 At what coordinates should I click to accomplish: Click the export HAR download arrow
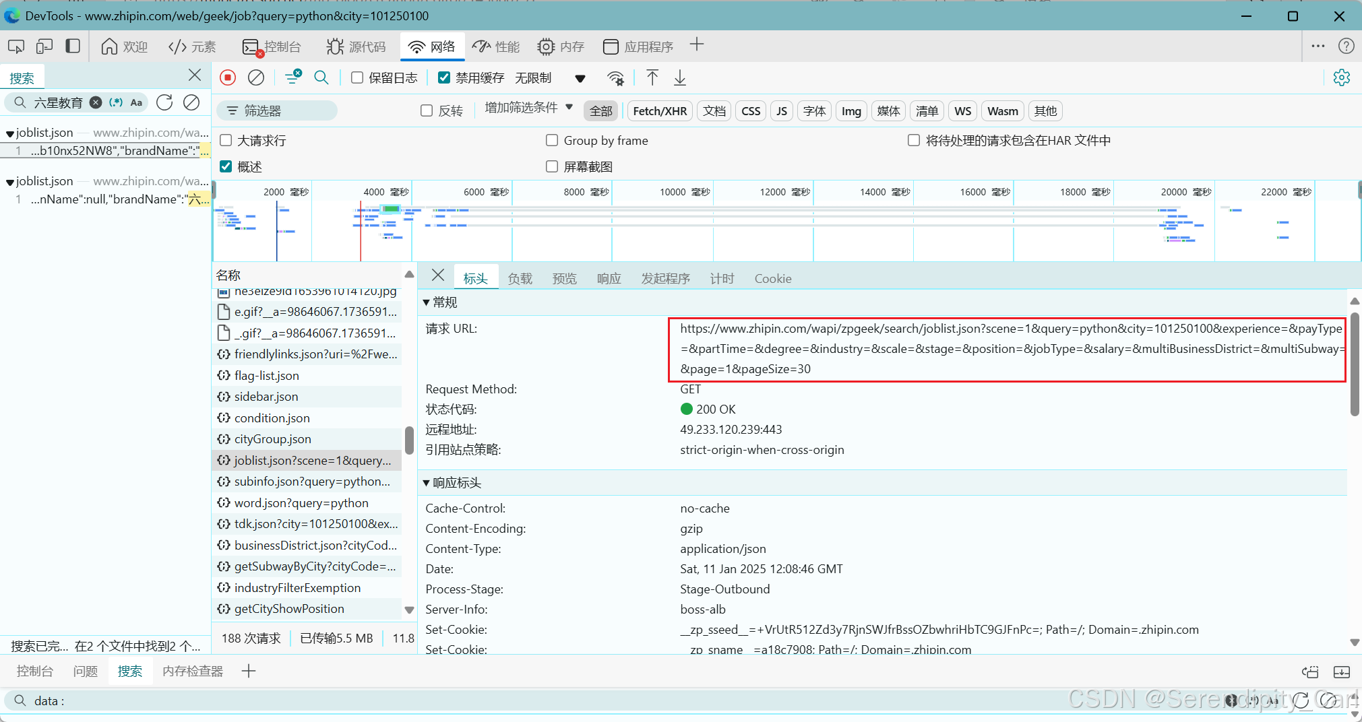coord(680,77)
